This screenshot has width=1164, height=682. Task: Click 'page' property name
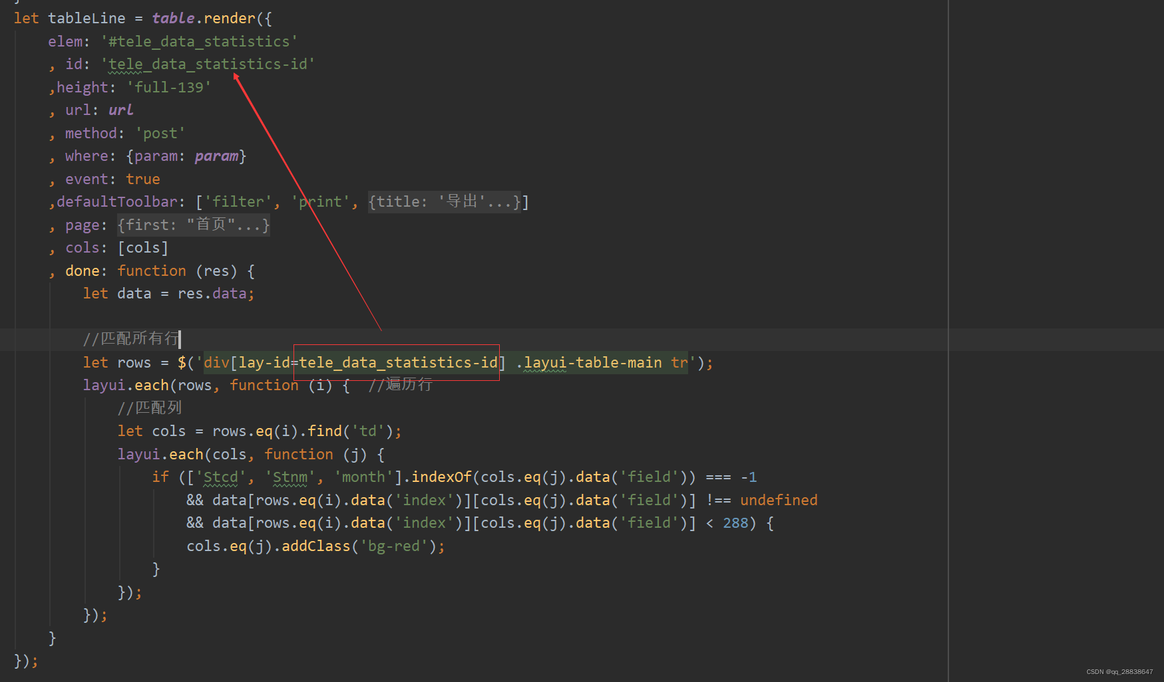click(83, 225)
